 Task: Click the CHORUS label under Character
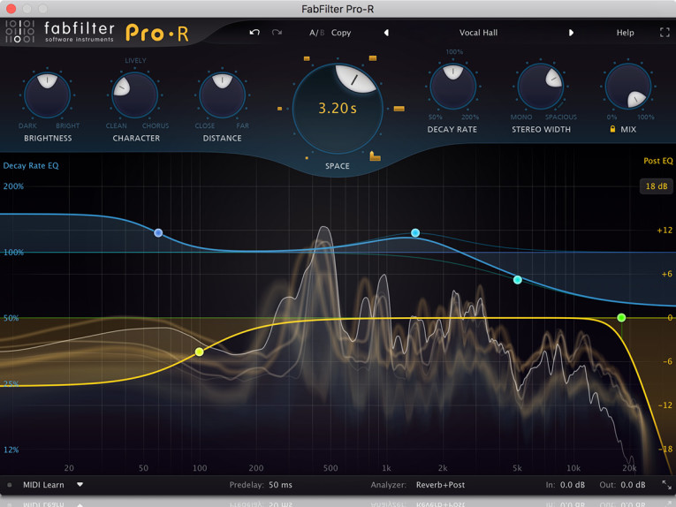click(x=156, y=125)
